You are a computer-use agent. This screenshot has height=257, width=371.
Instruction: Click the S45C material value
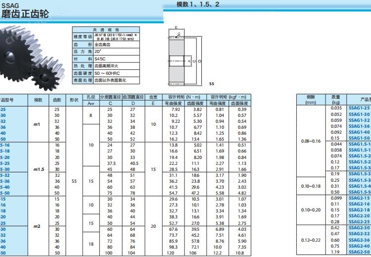point(100,59)
